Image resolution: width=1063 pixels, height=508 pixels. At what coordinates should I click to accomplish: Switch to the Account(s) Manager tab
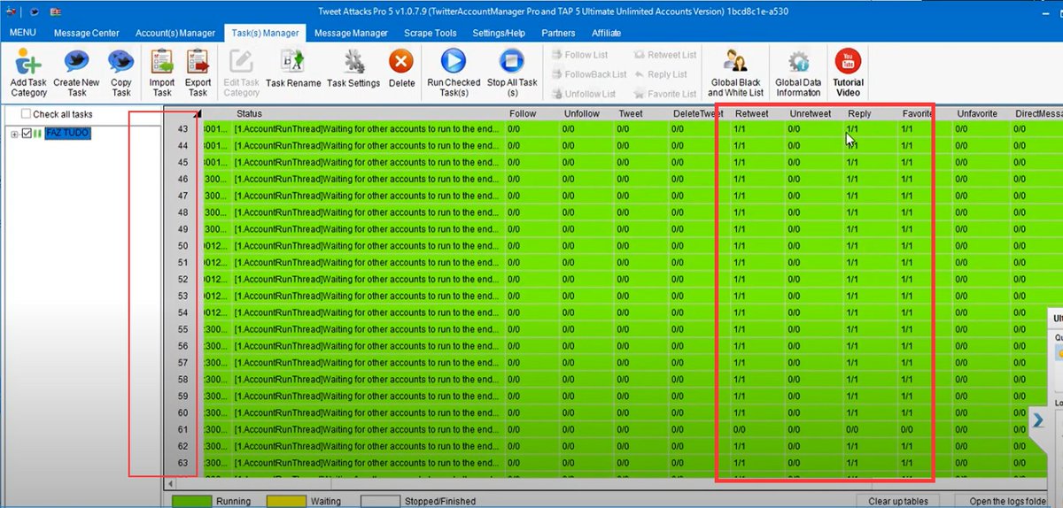[175, 33]
